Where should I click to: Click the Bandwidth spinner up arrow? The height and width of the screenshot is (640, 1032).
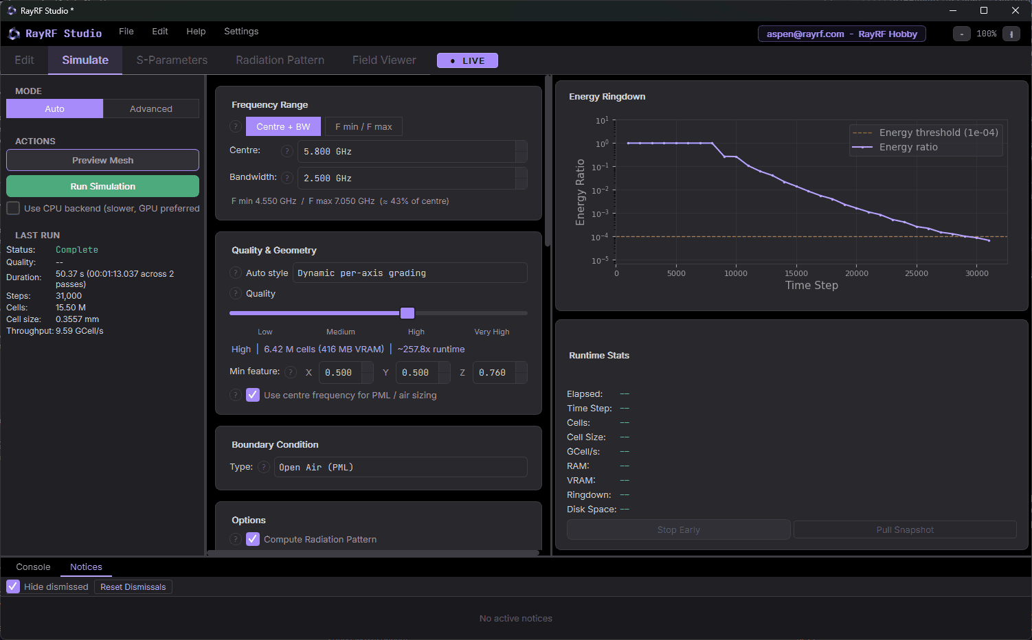click(521, 172)
